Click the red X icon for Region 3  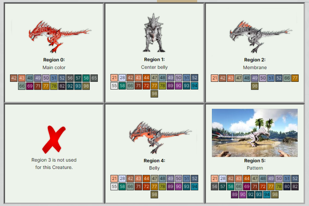pos(54,140)
